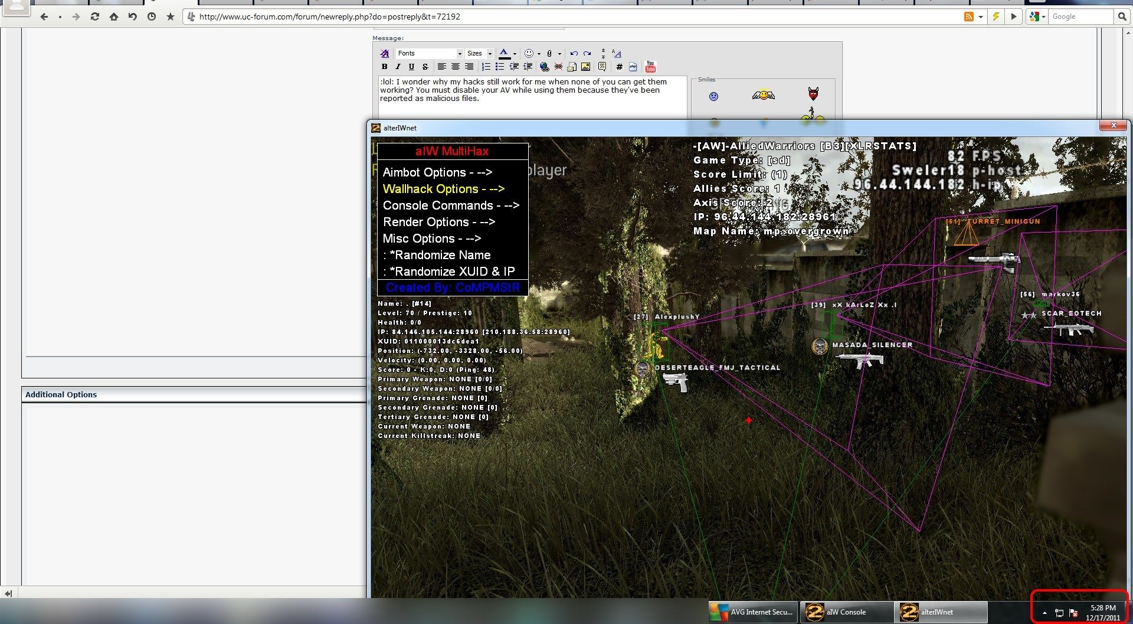
Task: Insert the red devil smiley
Action: point(813,94)
